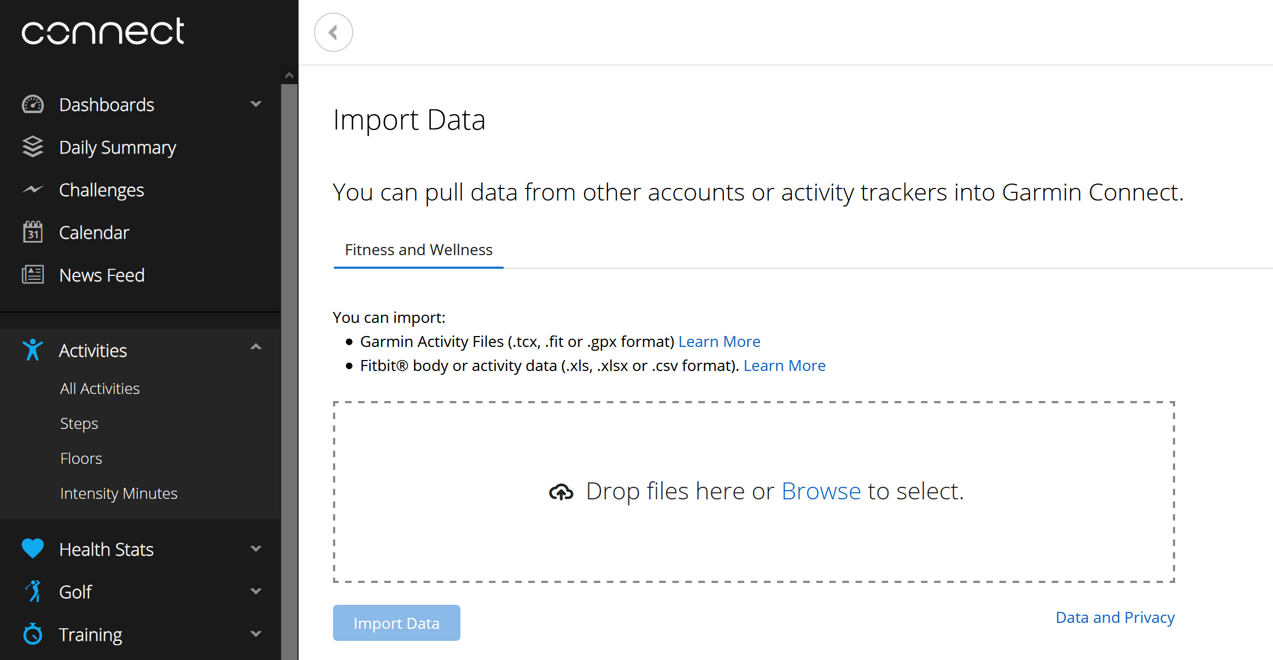Click Browse to select files
This screenshot has height=660, width=1273.
tap(821, 491)
